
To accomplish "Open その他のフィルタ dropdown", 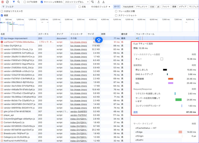I will (x=100, y=7).
